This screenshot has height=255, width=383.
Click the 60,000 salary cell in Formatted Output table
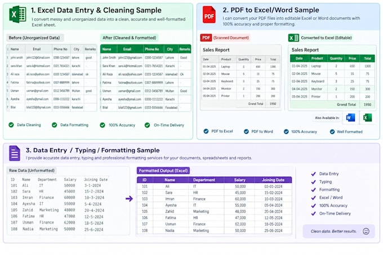click(241, 199)
